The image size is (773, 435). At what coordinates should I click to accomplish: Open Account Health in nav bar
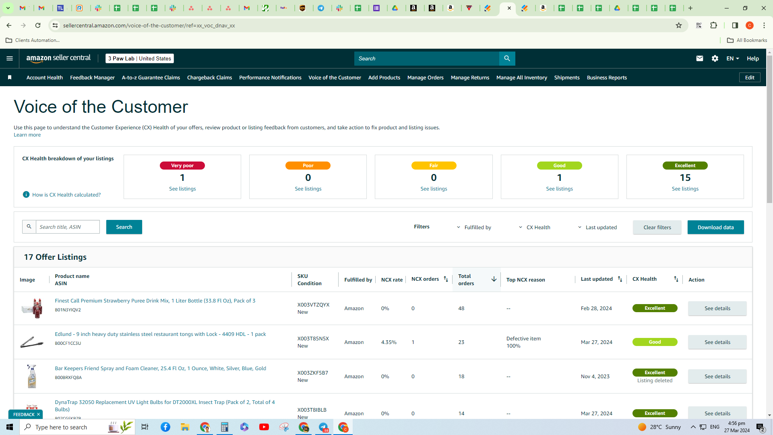coord(45,77)
